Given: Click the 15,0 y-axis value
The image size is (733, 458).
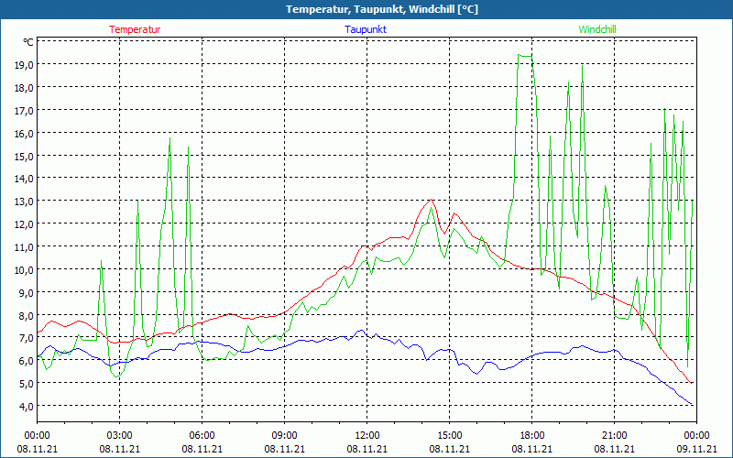Looking at the screenshot, I should tap(24, 156).
